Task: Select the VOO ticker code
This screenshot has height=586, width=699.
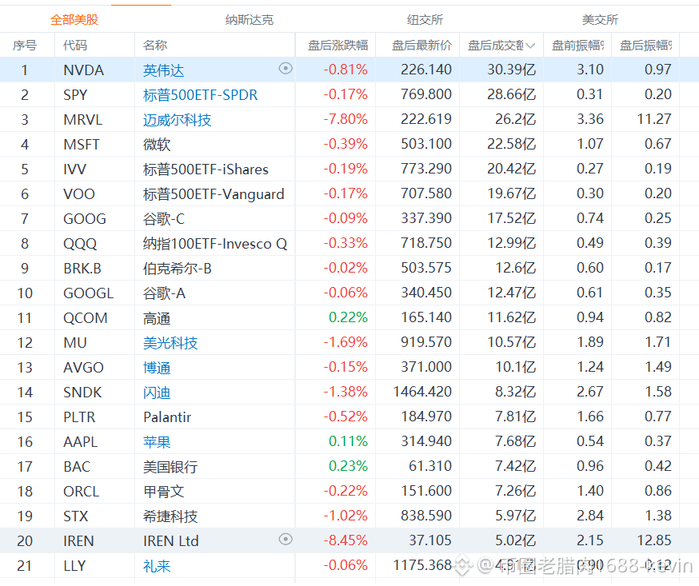Action: [79, 194]
